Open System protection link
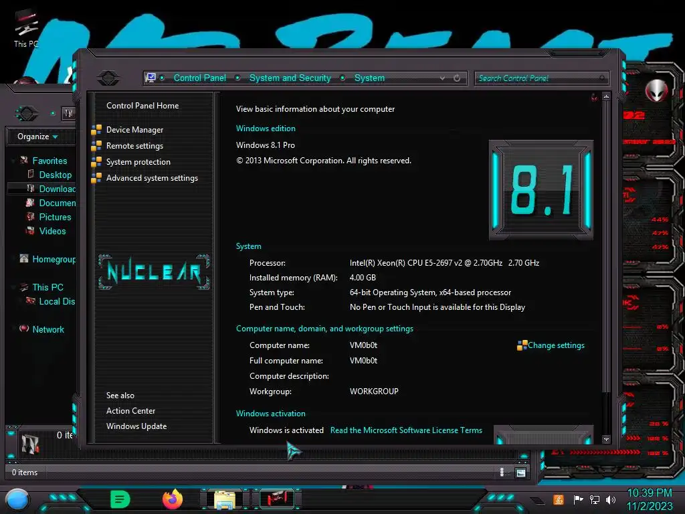Viewport: 685px width, 514px height. click(x=138, y=162)
